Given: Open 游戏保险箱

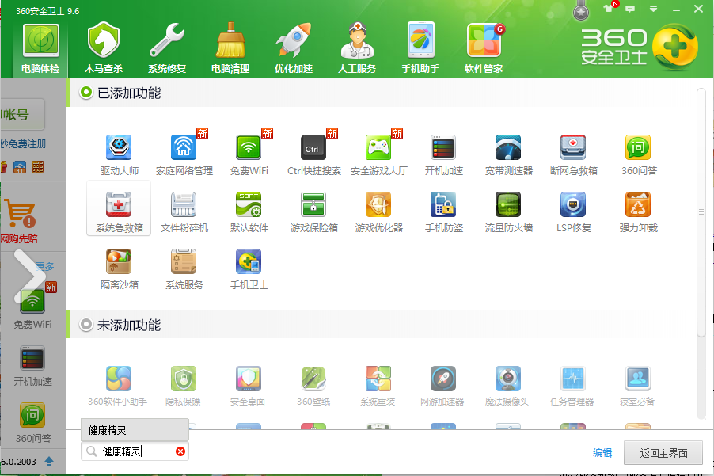Looking at the screenshot, I should coord(313,212).
